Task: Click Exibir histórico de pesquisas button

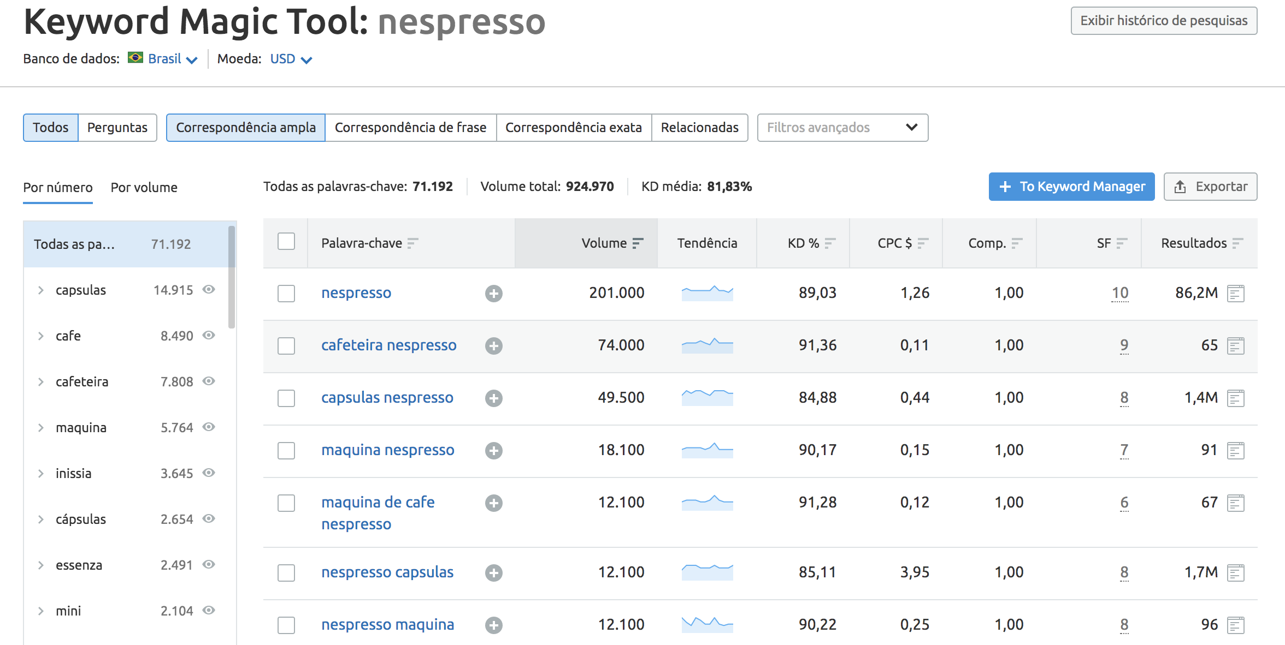Action: pyautogui.click(x=1164, y=21)
